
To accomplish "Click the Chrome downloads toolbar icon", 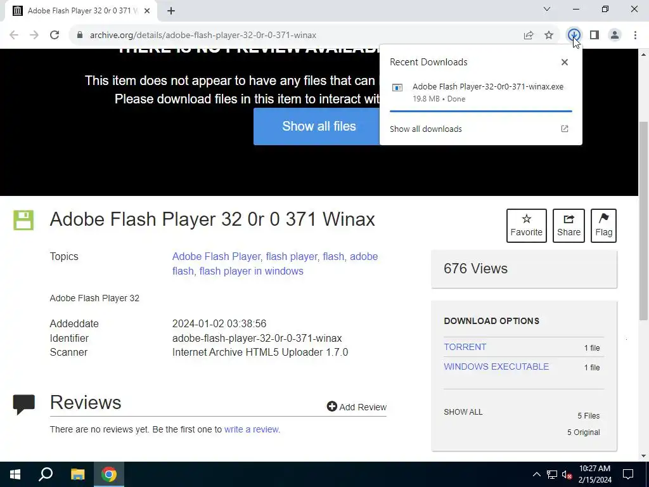I will coord(574,36).
